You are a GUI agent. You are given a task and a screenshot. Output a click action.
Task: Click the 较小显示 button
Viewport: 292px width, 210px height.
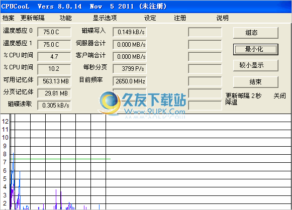click(x=256, y=65)
